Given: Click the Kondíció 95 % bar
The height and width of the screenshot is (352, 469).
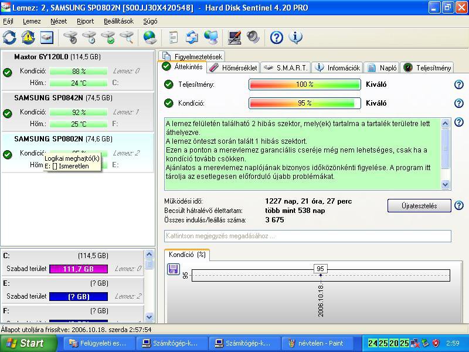Looking at the screenshot, I should click(304, 103).
